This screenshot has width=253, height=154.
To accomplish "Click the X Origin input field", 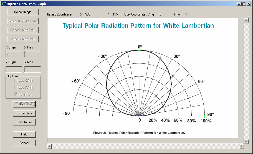I will (x=14, y=54).
